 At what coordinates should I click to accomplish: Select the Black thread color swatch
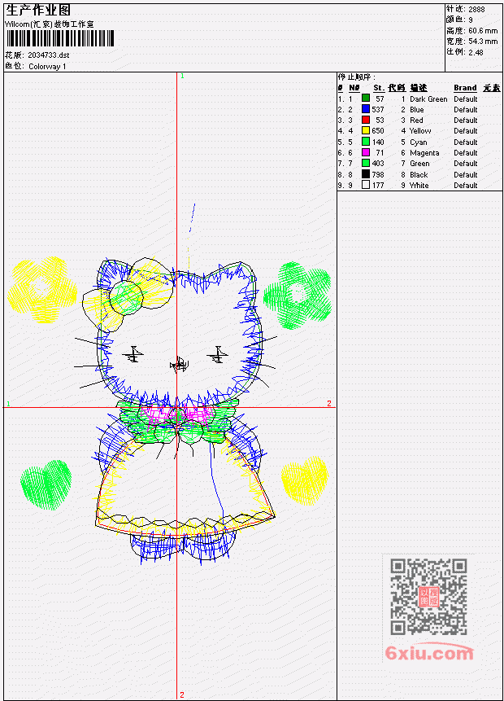pos(366,174)
